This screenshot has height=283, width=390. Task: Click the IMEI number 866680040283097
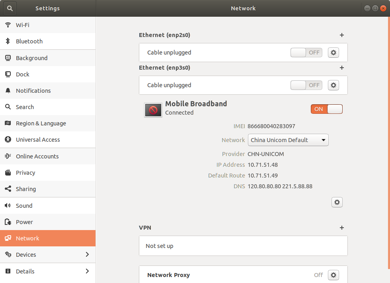[x=271, y=126]
